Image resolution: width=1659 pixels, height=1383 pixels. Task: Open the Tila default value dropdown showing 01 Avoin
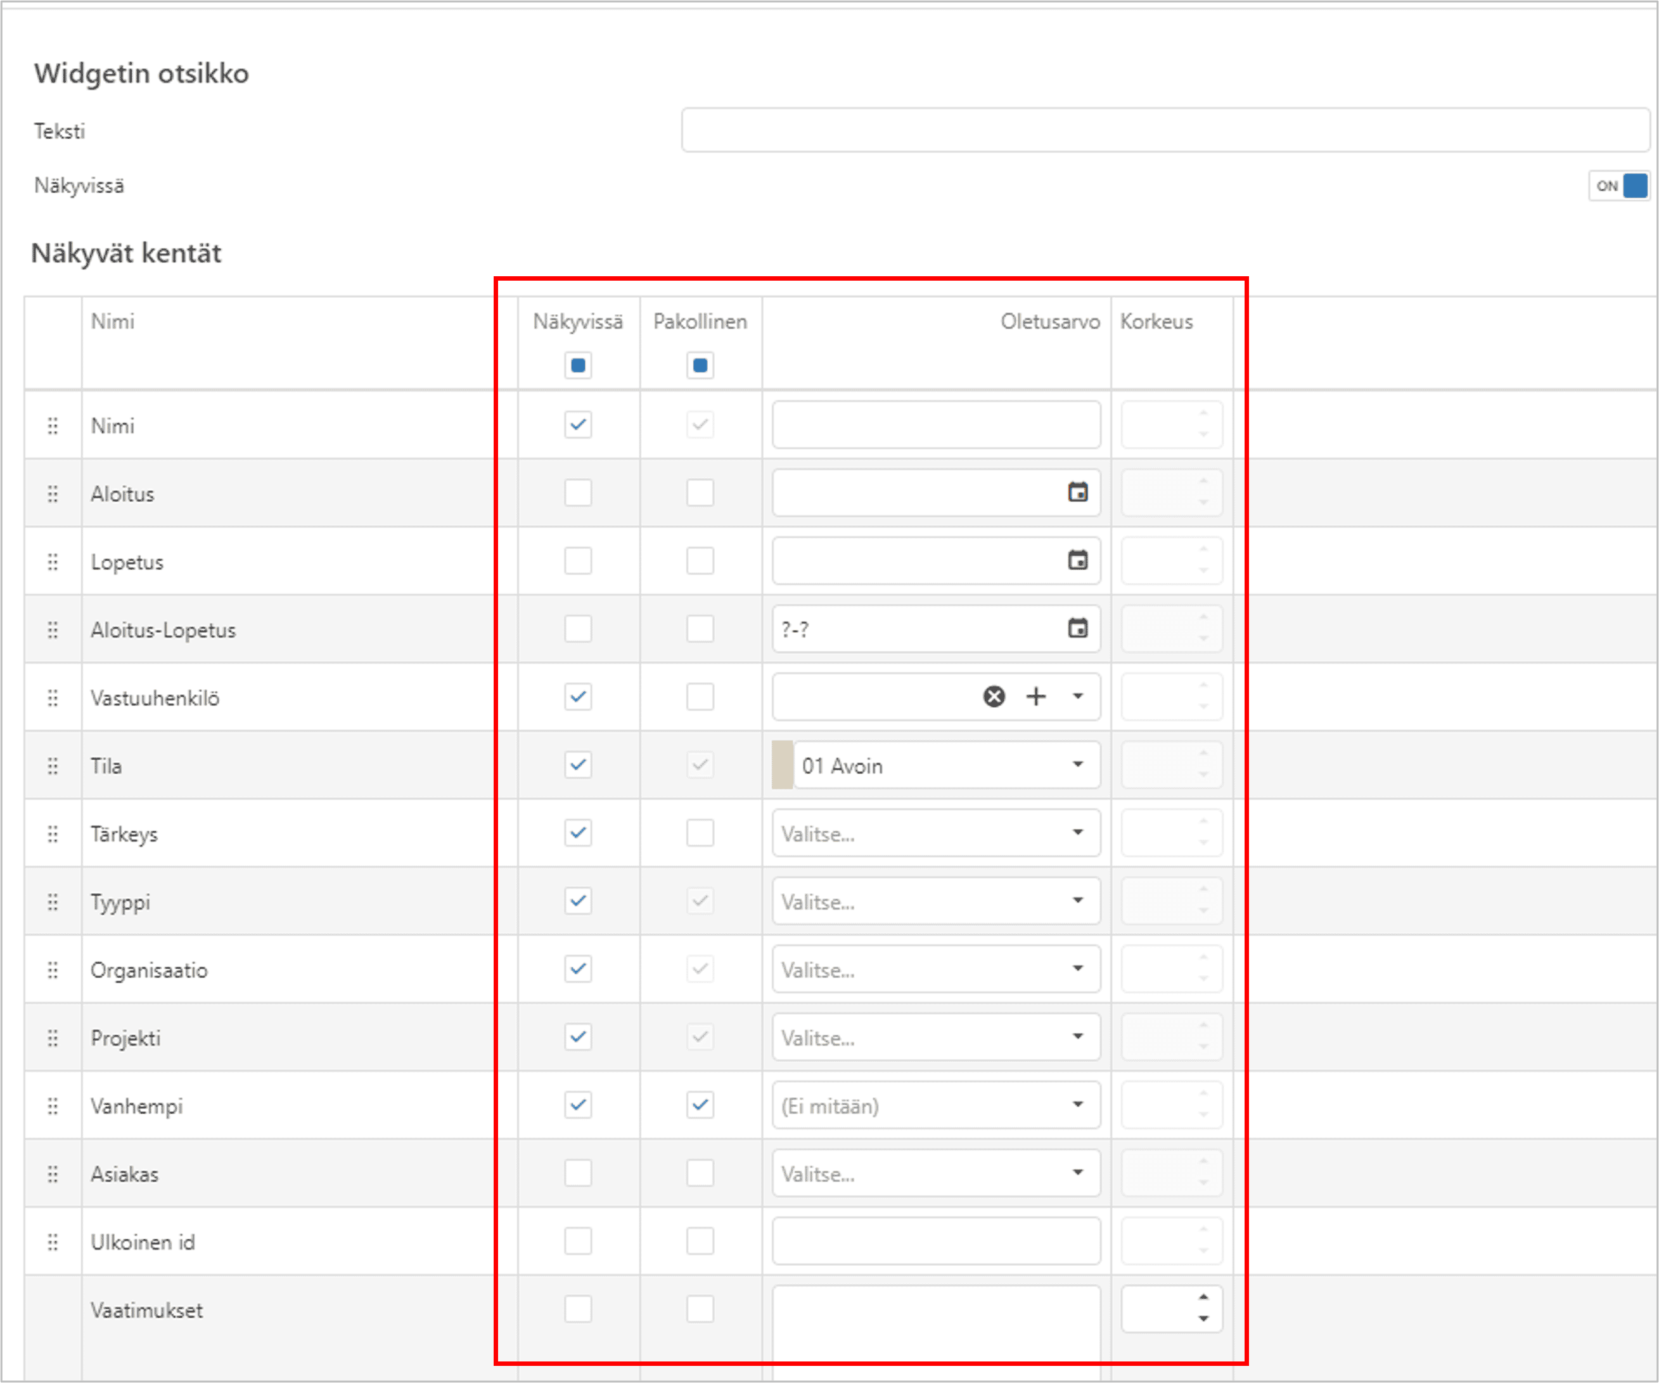947,765
